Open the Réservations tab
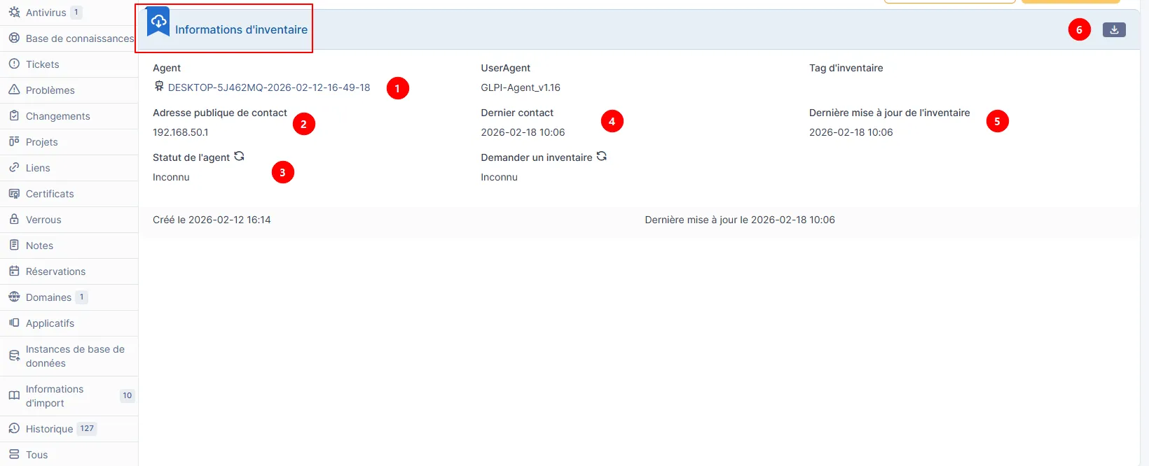 [x=69, y=271]
